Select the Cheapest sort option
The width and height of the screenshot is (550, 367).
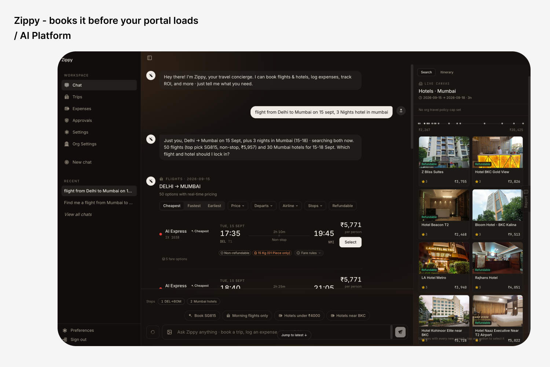tap(172, 206)
